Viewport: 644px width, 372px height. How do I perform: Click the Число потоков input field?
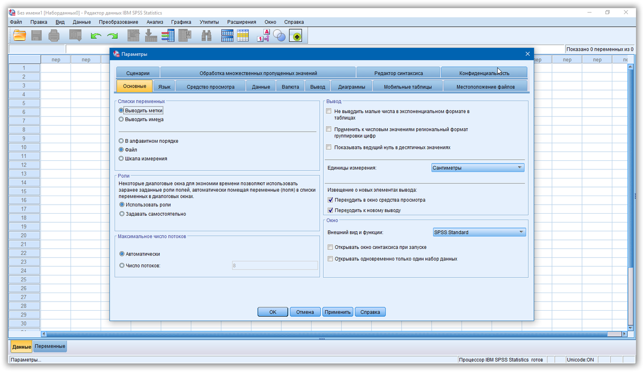pyautogui.click(x=275, y=265)
